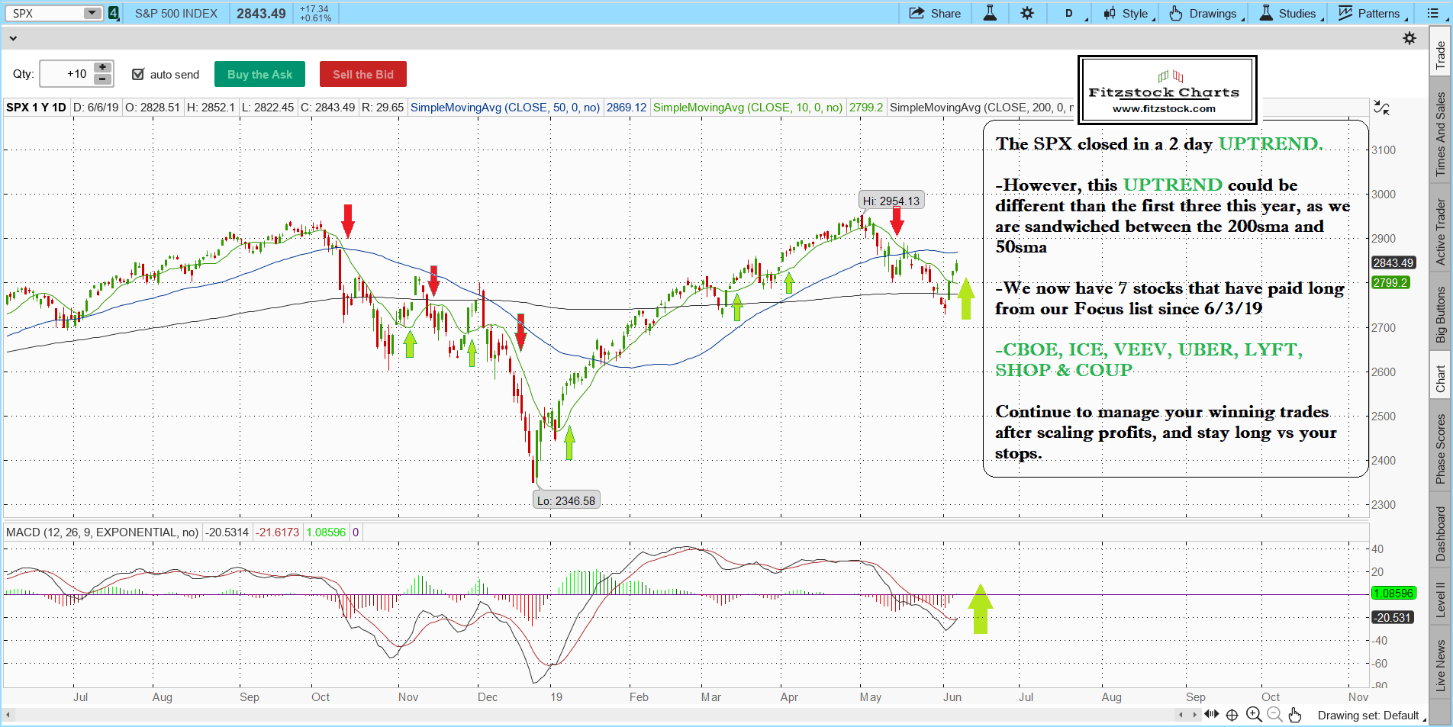Click the Share chart icon
Screen dimensions: 1453x727
point(935,13)
